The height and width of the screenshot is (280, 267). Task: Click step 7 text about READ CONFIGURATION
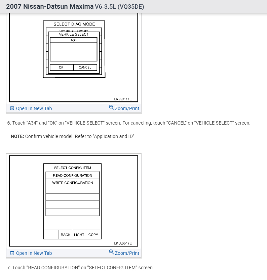click(80, 268)
